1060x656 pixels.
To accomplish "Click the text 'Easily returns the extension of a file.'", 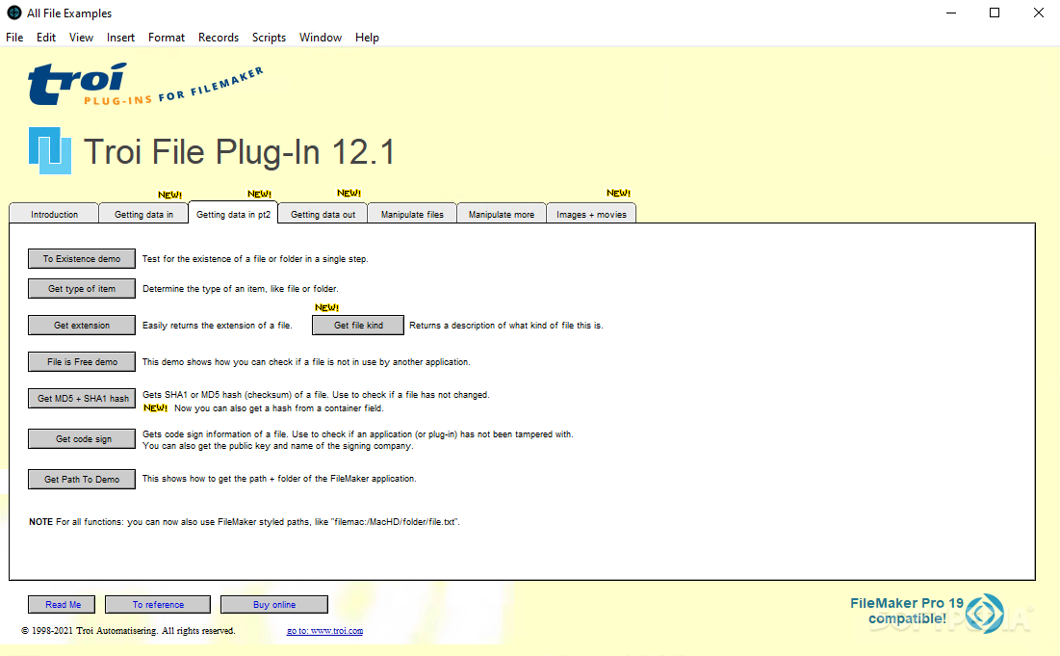I will tap(217, 325).
